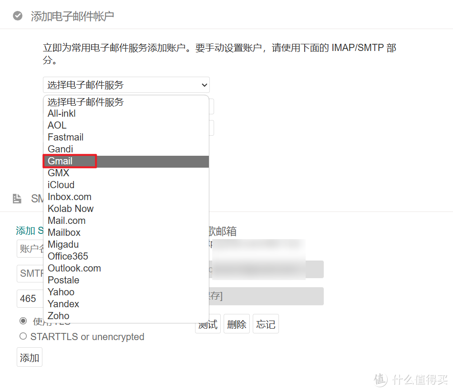Click the SMTP section document icon

tap(17, 199)
